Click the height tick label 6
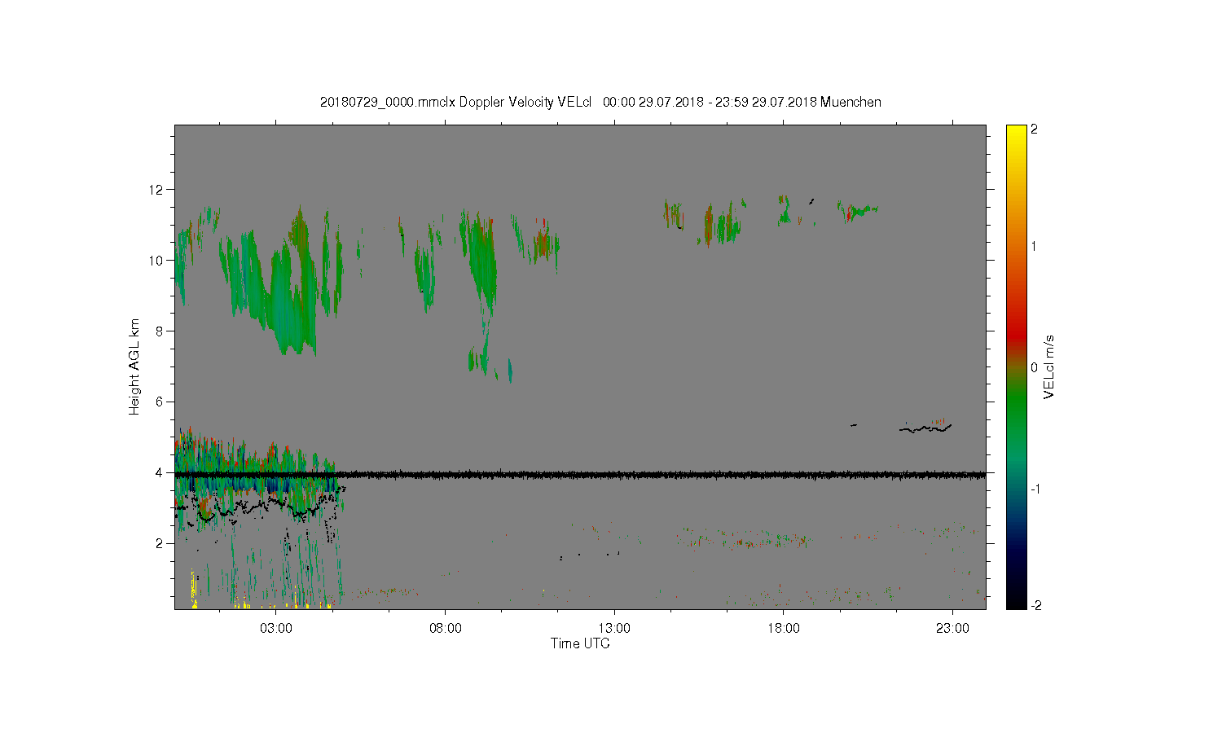The image size is (1222, 733). coord(159,402)
